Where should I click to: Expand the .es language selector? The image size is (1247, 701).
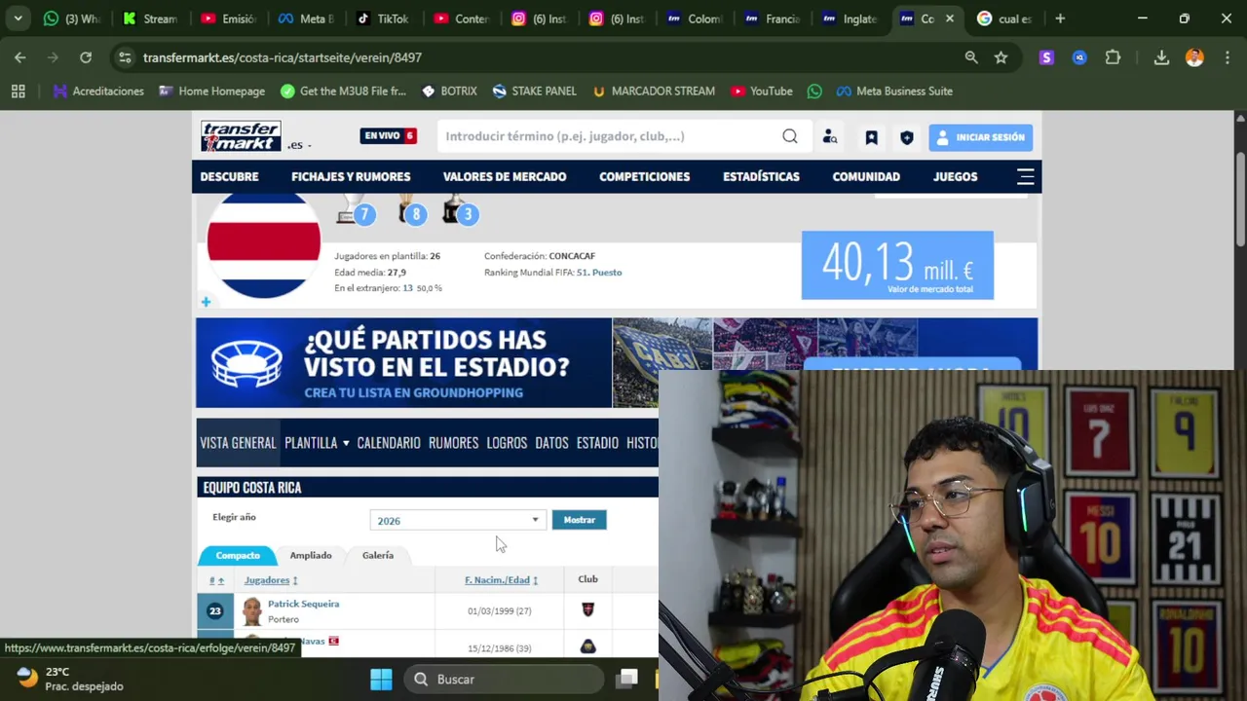(299, 145)
